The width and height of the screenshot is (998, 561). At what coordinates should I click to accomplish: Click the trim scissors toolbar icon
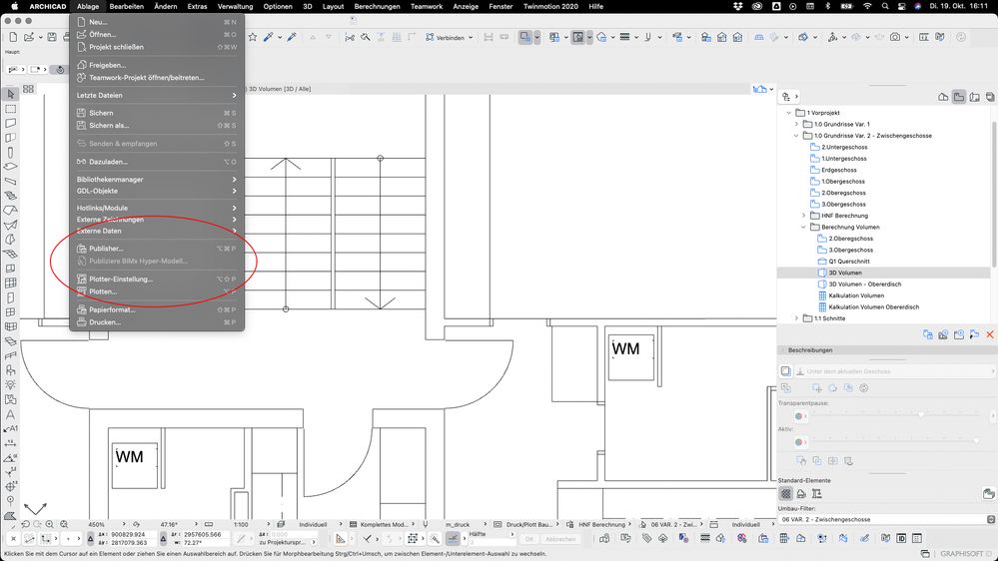pyautogui.click(x=350, y=38)
